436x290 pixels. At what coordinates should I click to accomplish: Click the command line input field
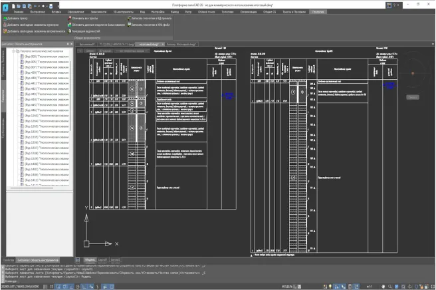(100, 281)
